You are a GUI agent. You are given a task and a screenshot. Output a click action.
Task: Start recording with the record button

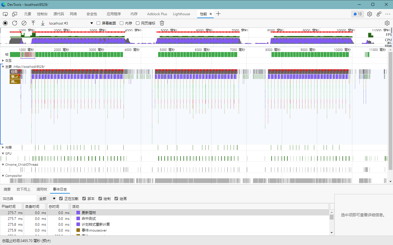point(5,23)
